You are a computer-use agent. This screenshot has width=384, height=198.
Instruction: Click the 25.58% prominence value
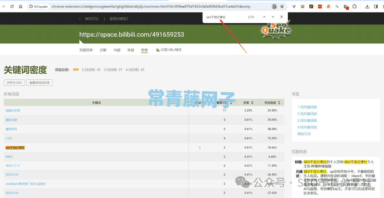pyautogui.click(x=272, y=111)
